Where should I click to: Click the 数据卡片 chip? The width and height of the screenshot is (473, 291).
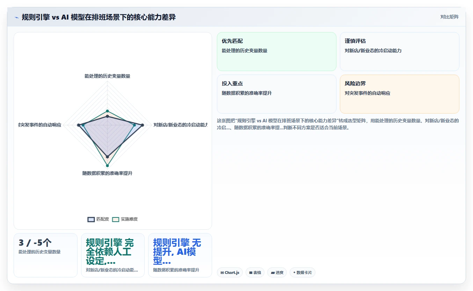(x=303, y=273)
